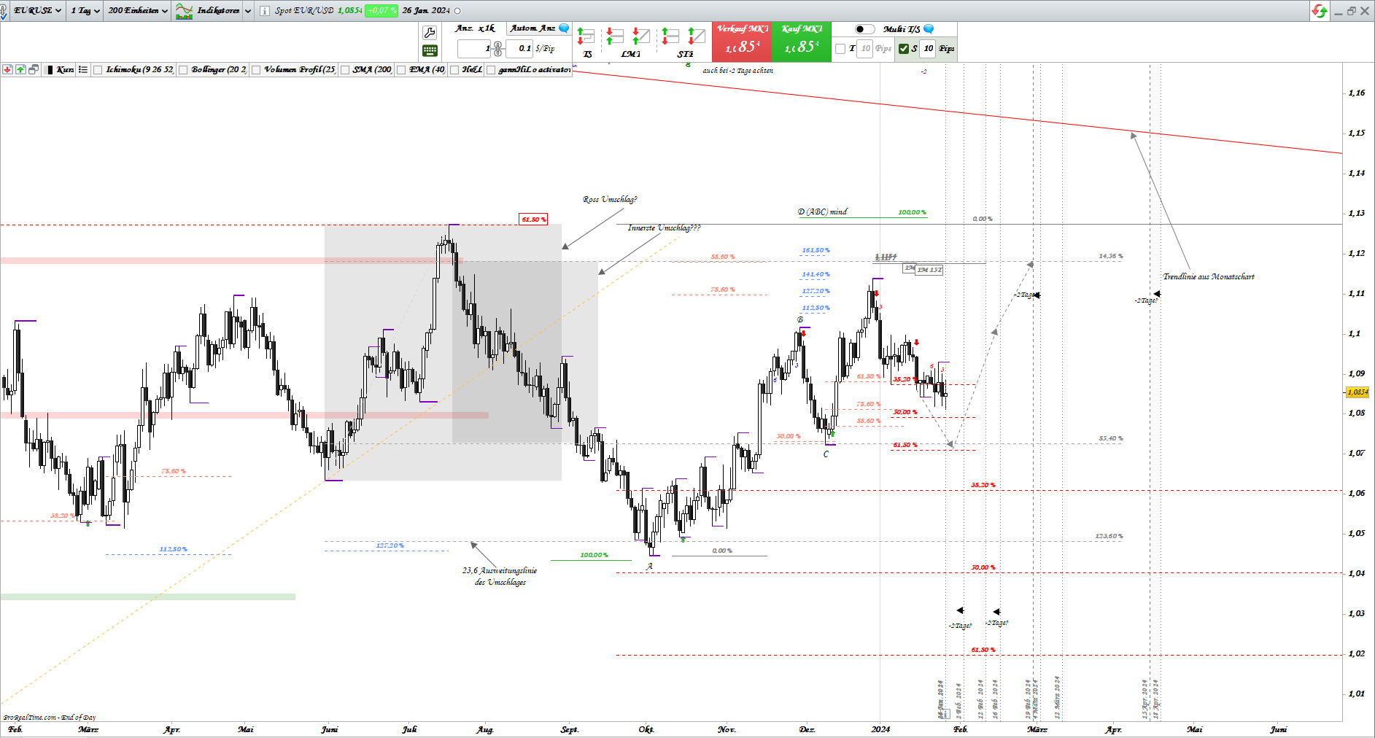This screenshot has height=738, width=1375.
Task: Click the Juli label on the time axis
Action: click(410, 729)
